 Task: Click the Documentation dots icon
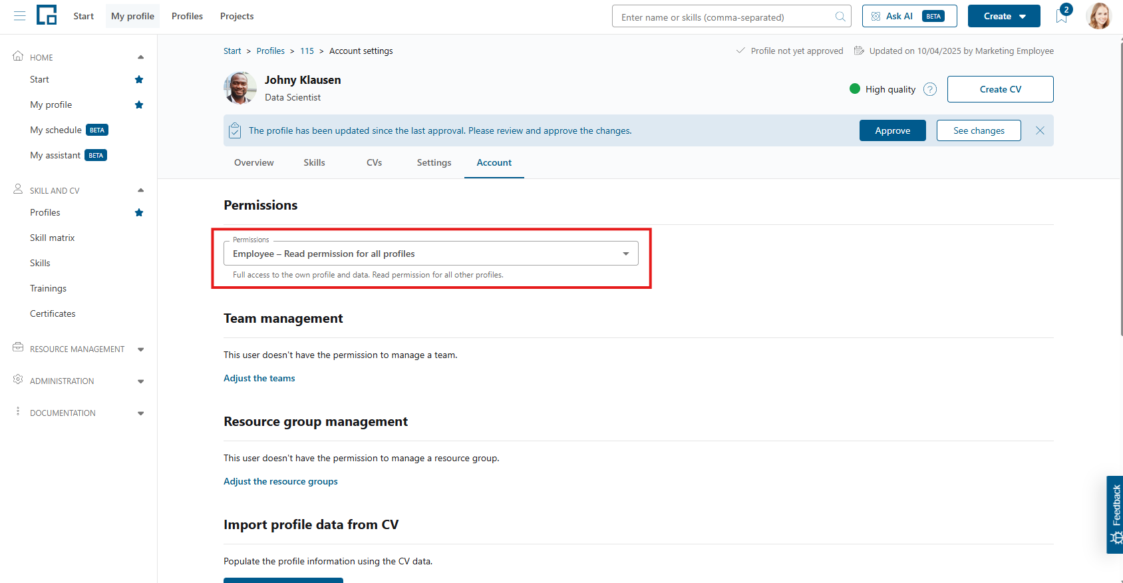click(18, 411)
